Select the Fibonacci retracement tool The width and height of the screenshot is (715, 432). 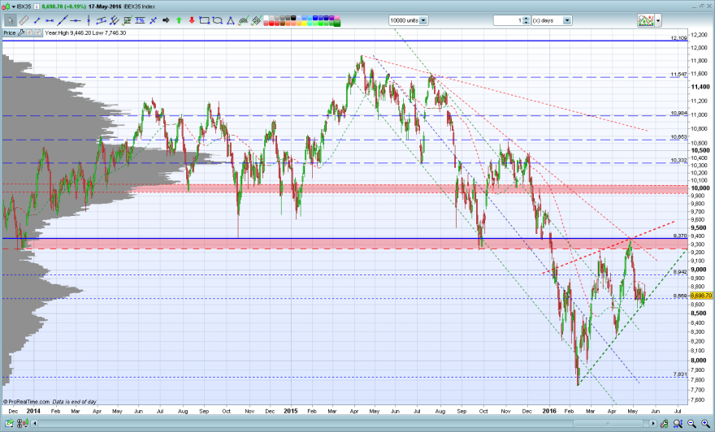tap(128, 20)
